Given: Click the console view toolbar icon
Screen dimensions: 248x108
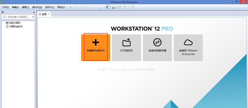Looking at the screenshot, I should [132, 7].
